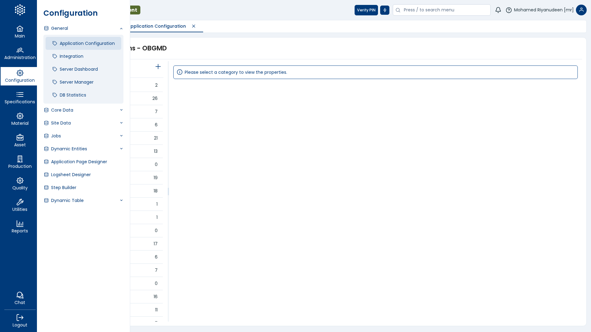This screenshot has height=332, width=591.
Task: Open the Utilities wrench section
Action: click(20, 205)
